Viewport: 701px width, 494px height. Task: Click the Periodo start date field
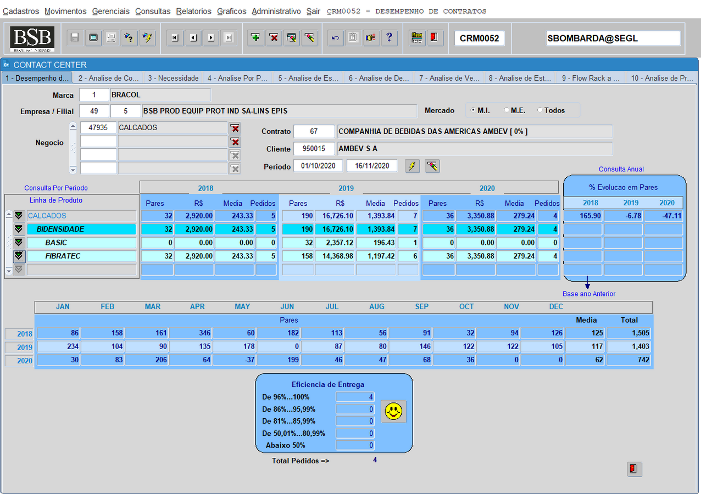tap(318, 166)
